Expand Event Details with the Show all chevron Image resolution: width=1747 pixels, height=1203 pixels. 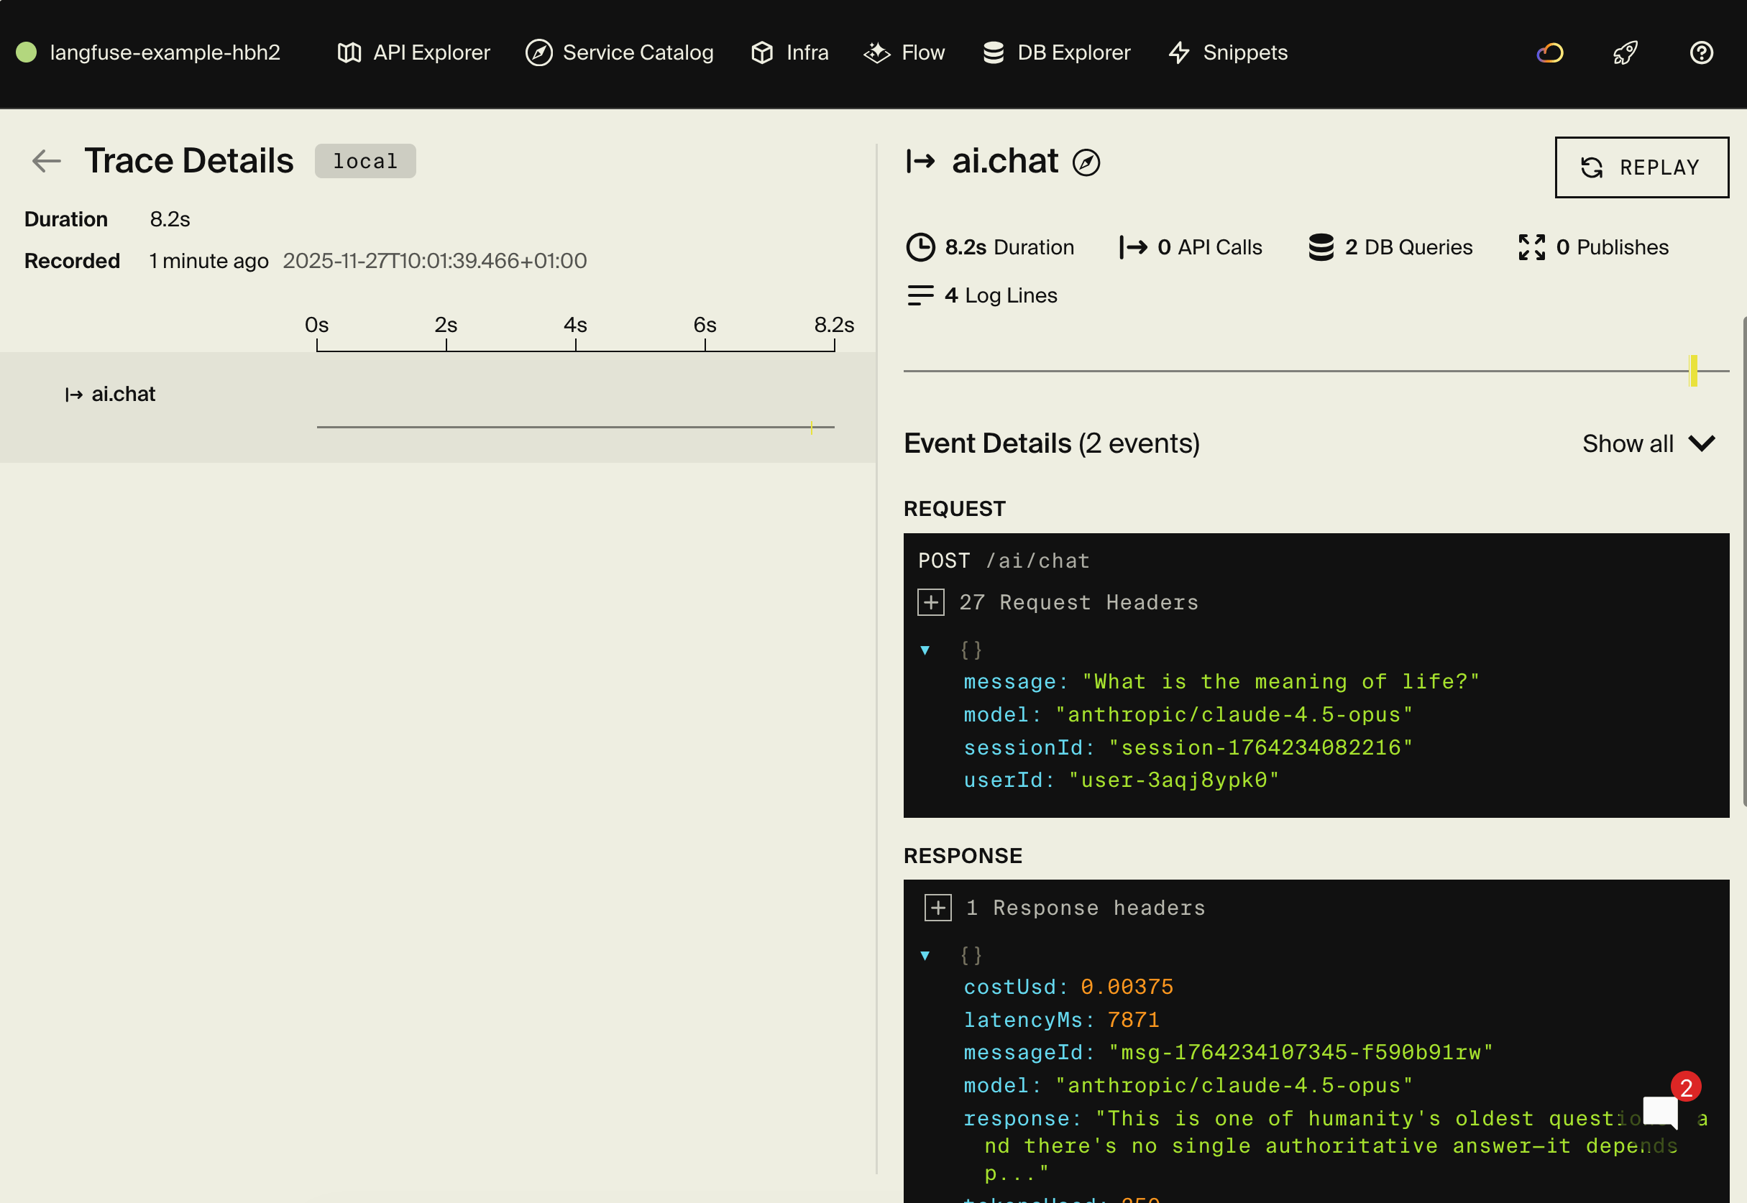pyautogui.click(x=1702, y=444)
